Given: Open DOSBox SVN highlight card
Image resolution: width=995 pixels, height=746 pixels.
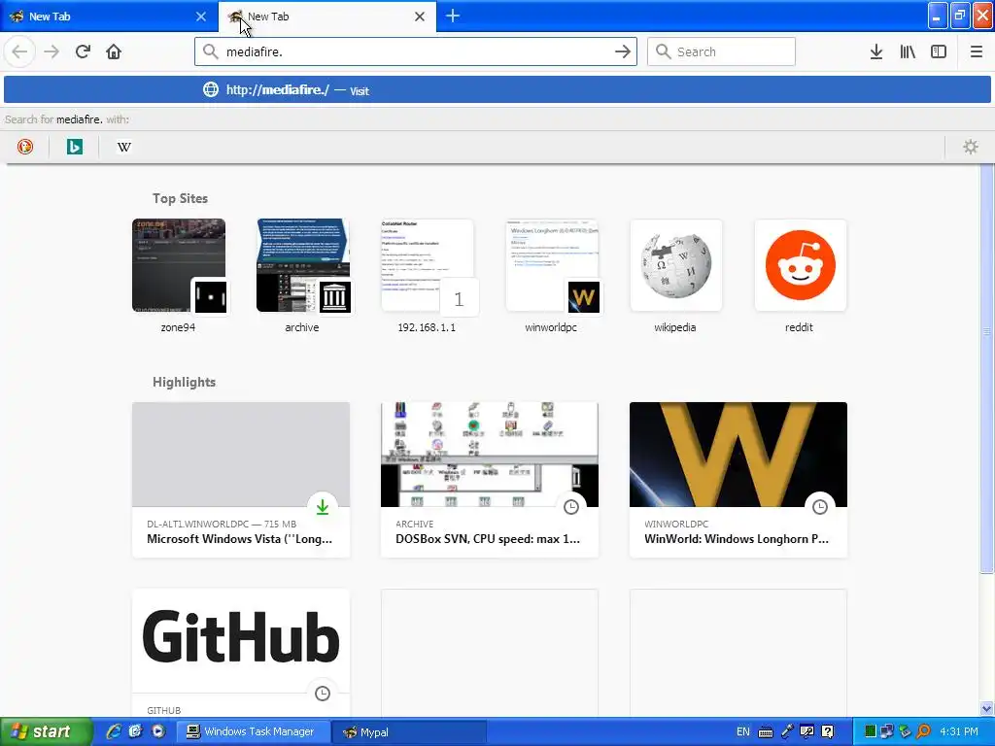Looking at the screenshot, I should pos(490,480).
